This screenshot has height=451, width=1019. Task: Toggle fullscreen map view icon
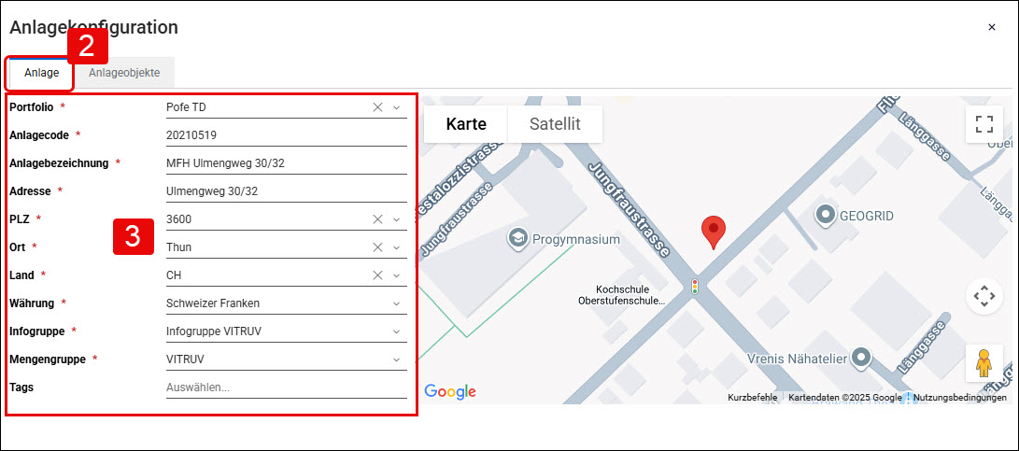click(984, 124)
